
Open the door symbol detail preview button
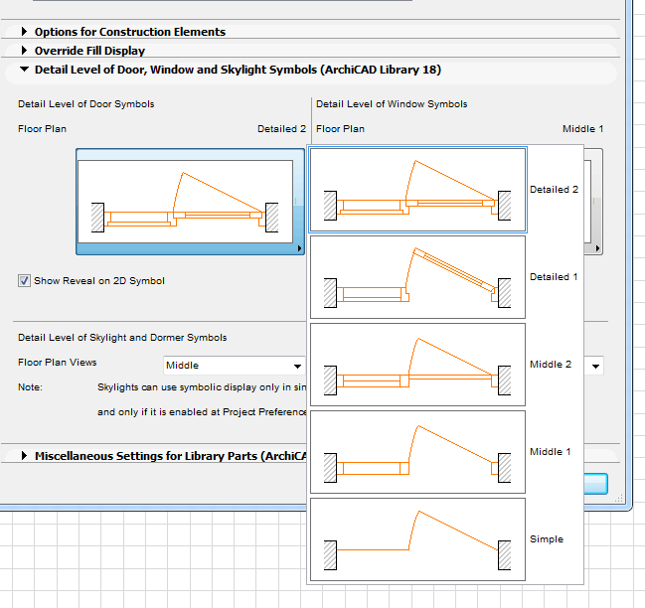(x=190, y=202)
